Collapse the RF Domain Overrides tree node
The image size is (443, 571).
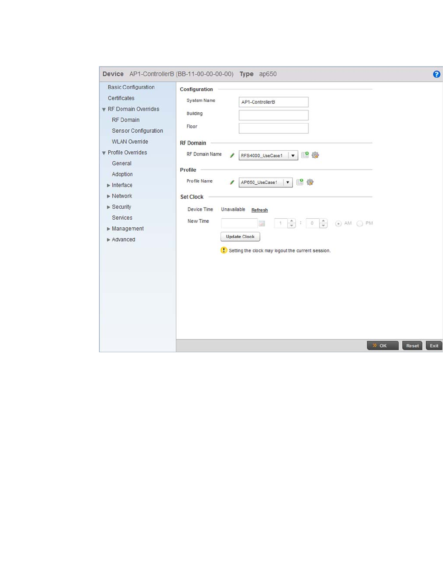[x=104, y=110]
